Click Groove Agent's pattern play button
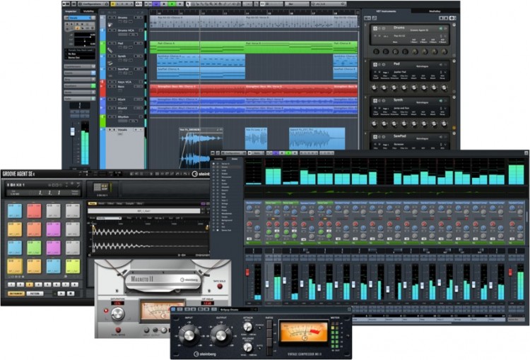Image resolution: width=530 pixels, height=360 pixels. click(x=61, y=294)
